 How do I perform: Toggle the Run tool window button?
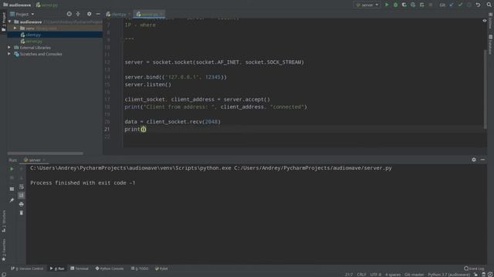57,269
